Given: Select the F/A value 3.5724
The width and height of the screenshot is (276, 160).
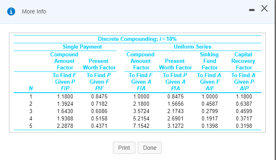Looking at the screenshot, I should coord(141,111).
